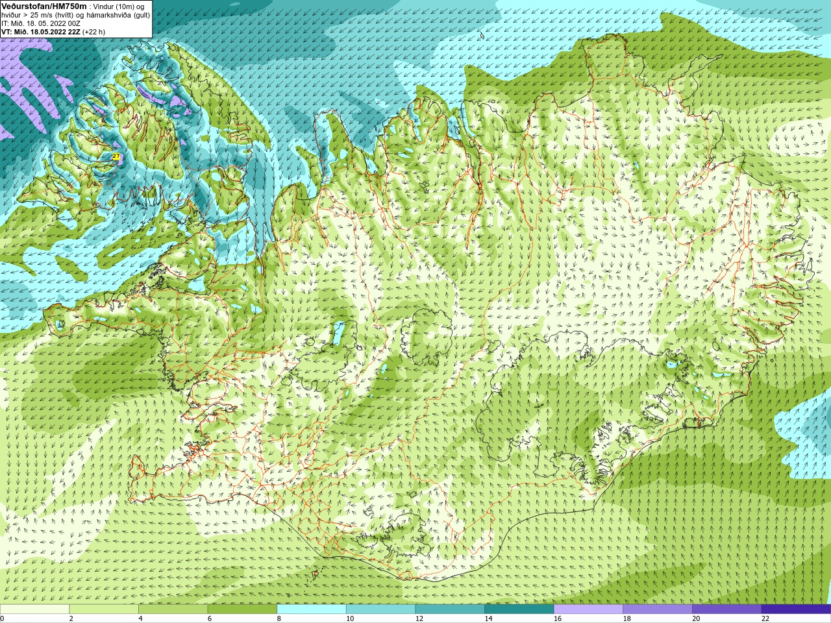
Task: Pick the green 4–6 legend swatch
Action: (x=173, y=609)
